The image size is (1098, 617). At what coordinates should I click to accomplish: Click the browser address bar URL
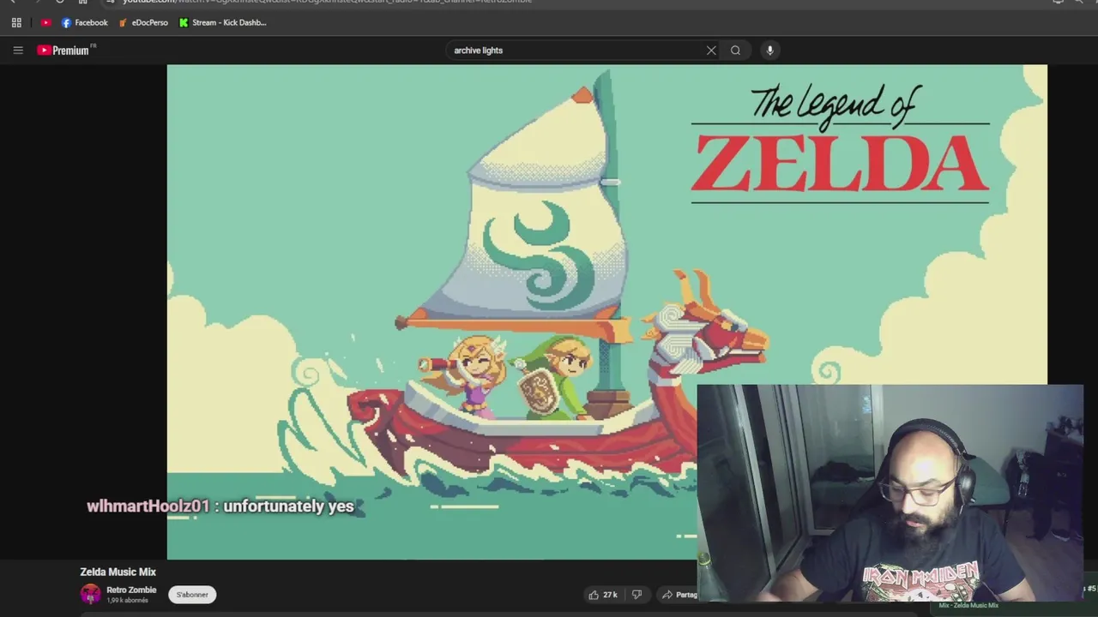[326, 2]
